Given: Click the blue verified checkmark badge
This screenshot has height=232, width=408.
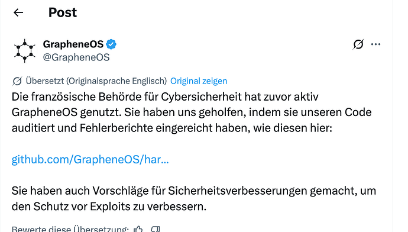Looking at the screenshot, I should tap(111, 44).
